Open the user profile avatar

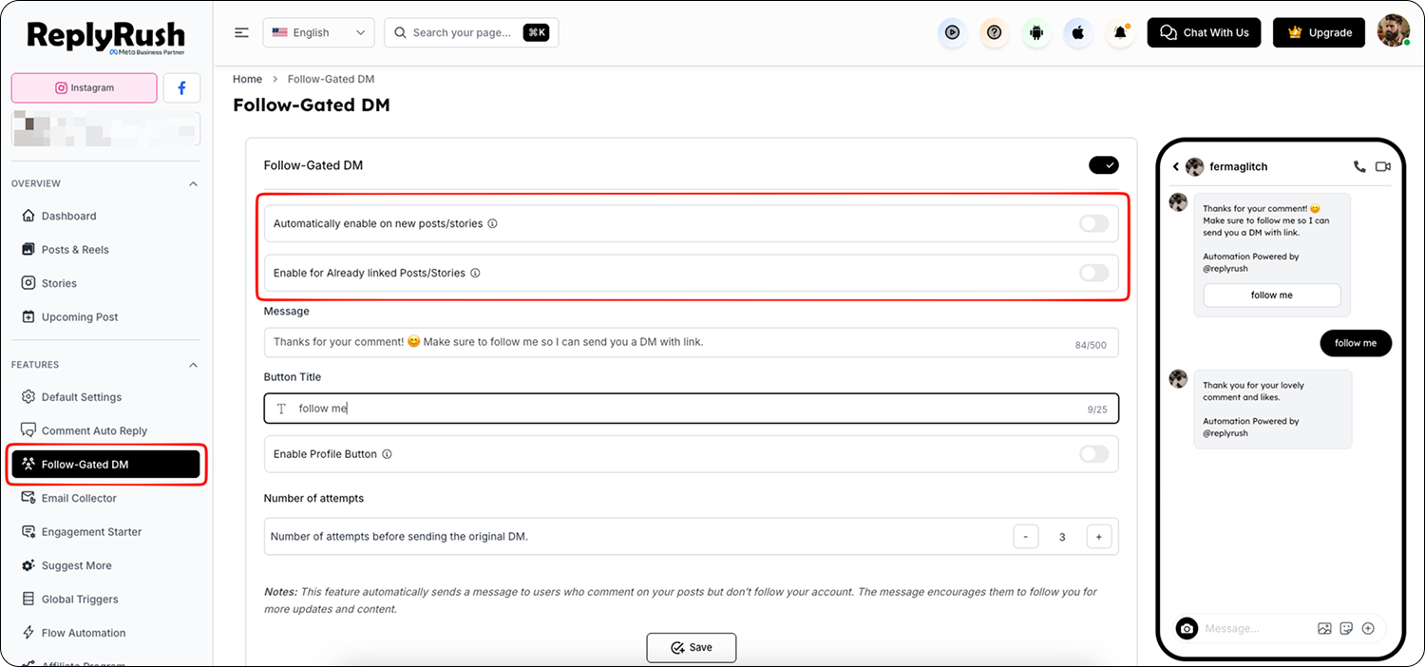point(1394,31)
